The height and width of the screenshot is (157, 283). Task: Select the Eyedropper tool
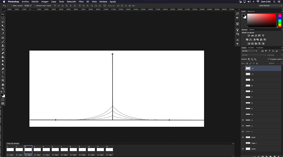coord(3,34)
